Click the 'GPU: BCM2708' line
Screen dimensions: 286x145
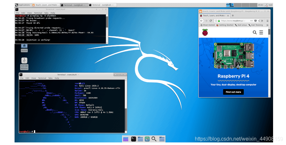(81, 115)
